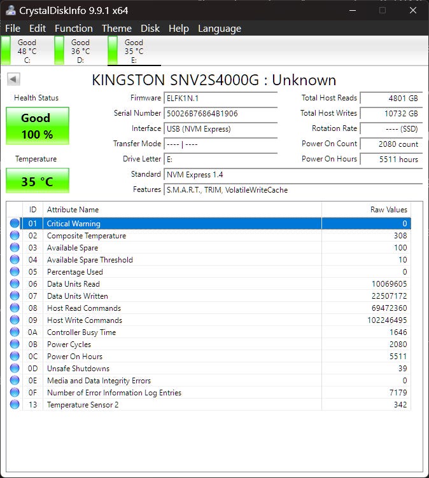Click the green health bar of drive C:
The height and width of the screenshot is (478, 429).
click(6, 50)
